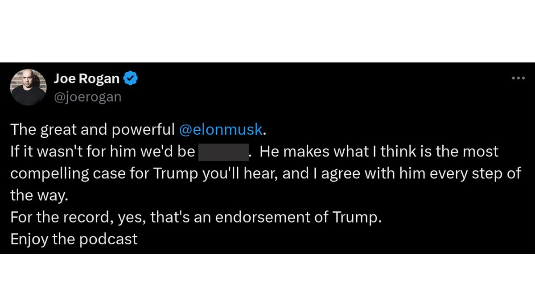The image size is (535, 301).
Task: Click the "Enjoy the podcast" line
Action: 74,239
